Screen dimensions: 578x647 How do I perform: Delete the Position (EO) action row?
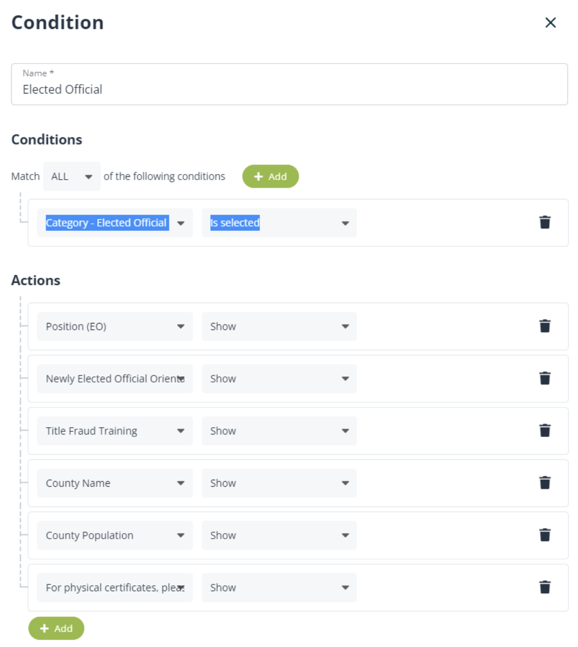pyautogui.click(x=544, y=326)
